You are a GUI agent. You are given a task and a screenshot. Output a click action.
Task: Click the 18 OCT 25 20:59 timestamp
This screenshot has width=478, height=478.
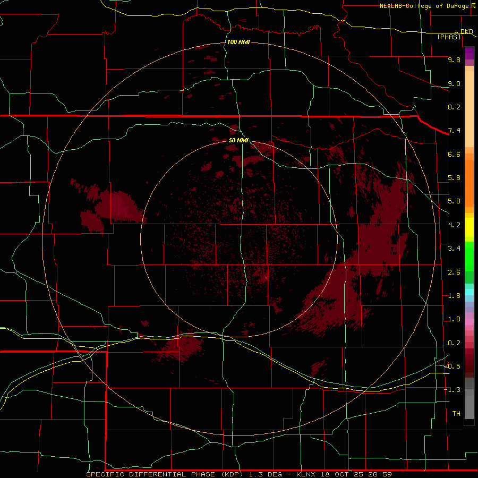pos(356,474)
